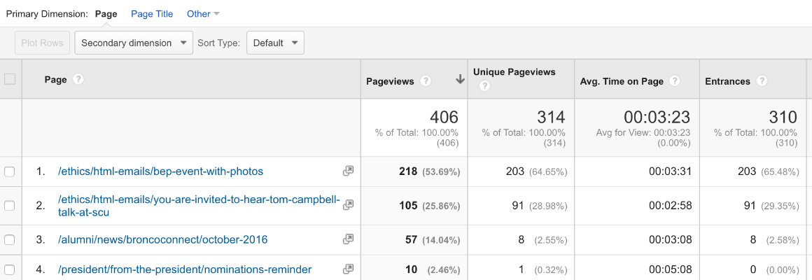The height and width of the screenshot is (280, 812).
Task: Click help icon under Unique Pageviews header
Action: tap(484, 87)
